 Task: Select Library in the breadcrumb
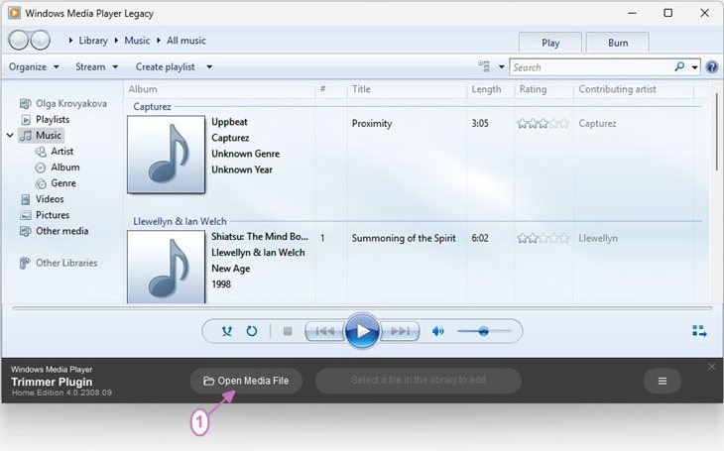click(x=93, y=41)
